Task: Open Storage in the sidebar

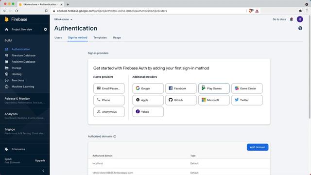Action: pyautogui.click(x=17, y=68)
